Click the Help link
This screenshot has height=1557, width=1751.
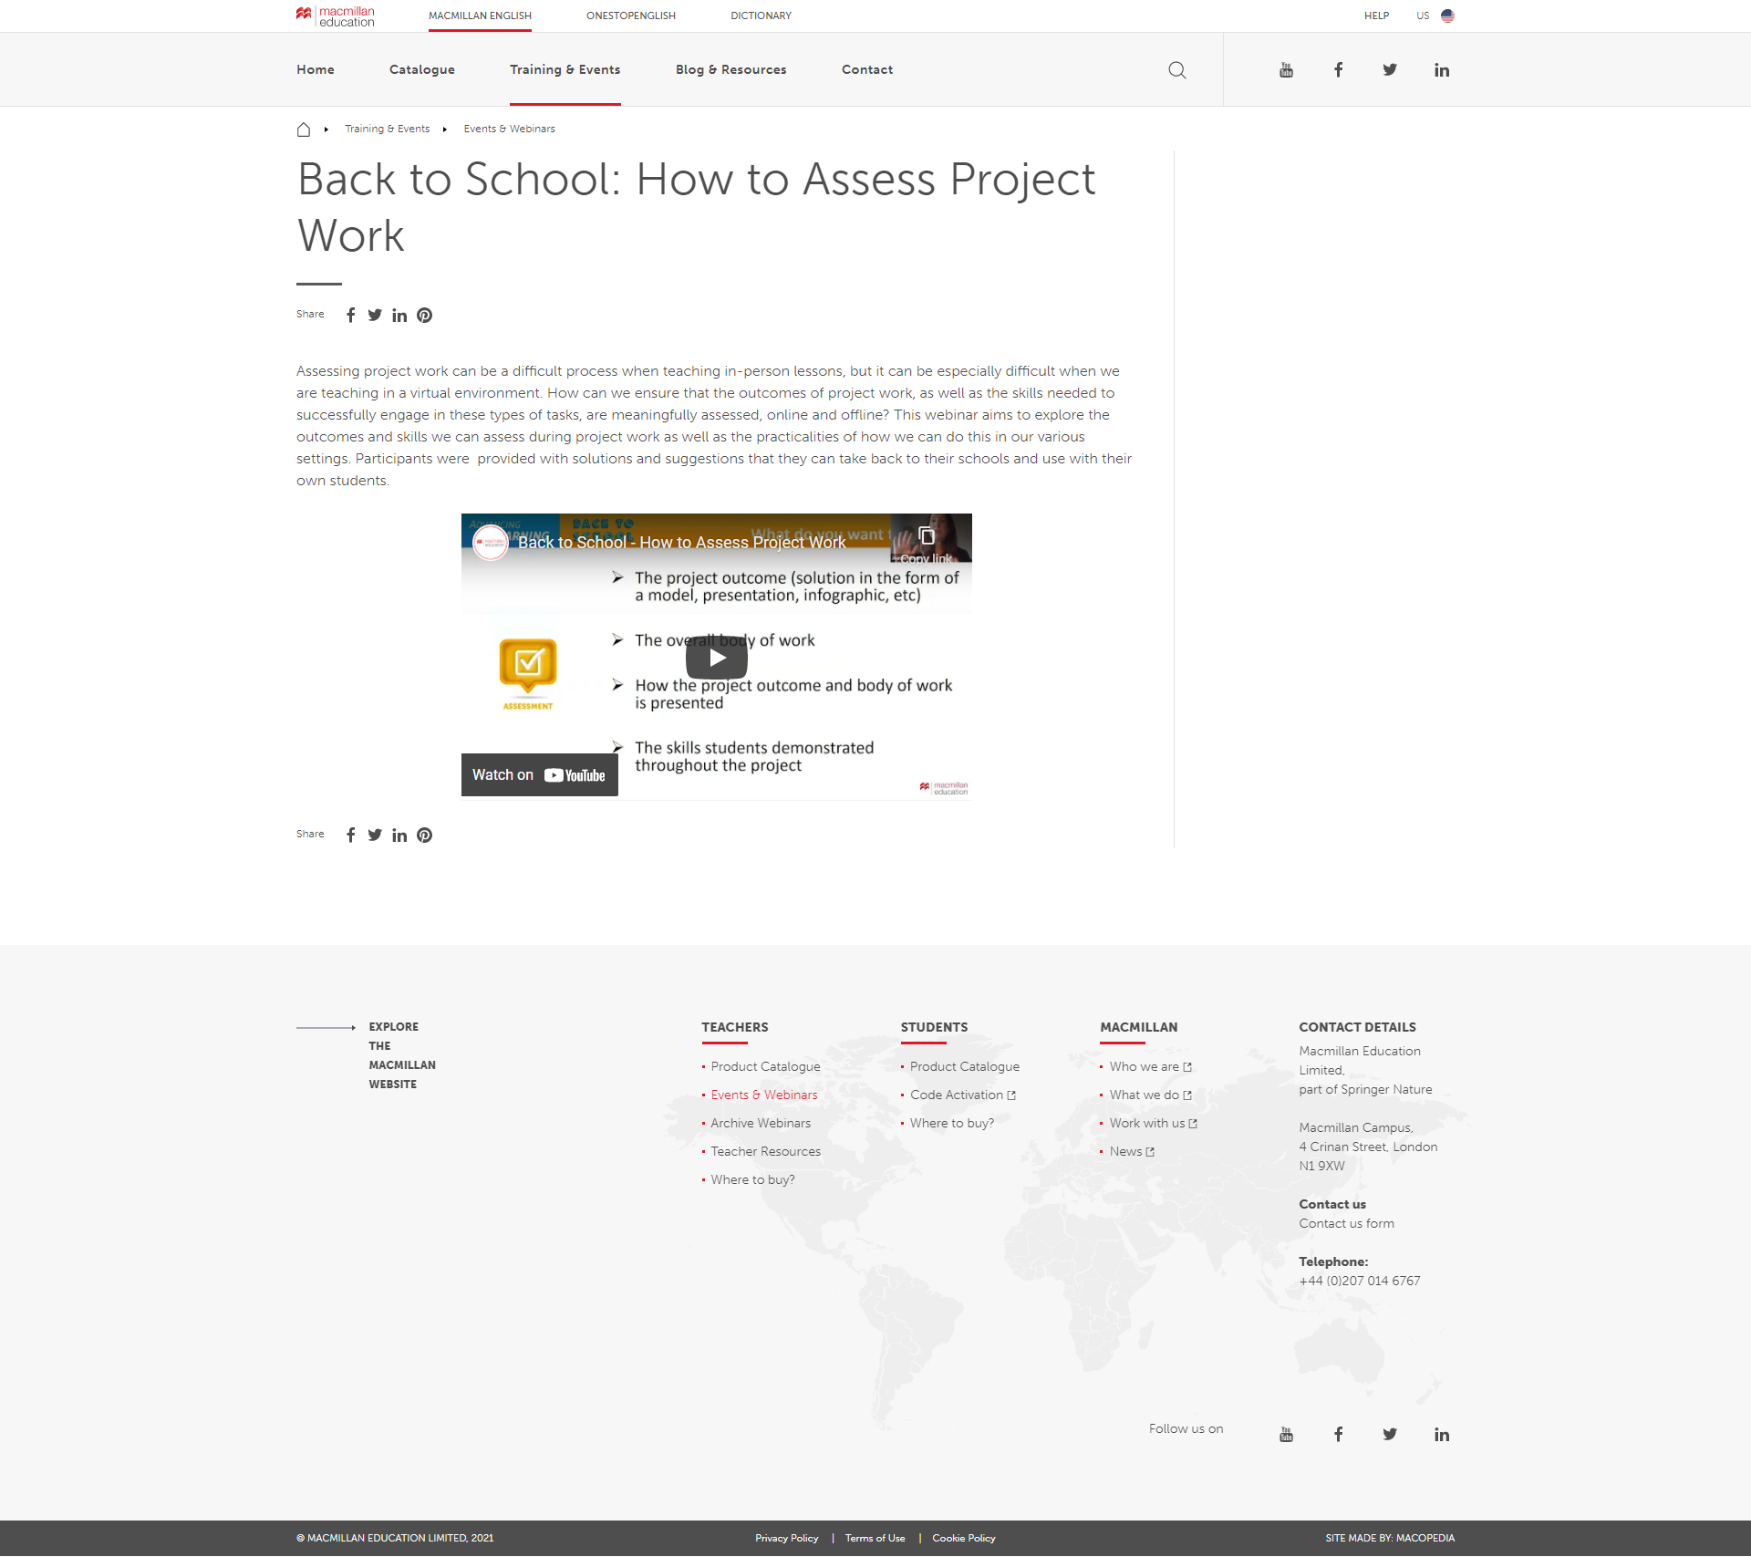[x=1376, y=16]
